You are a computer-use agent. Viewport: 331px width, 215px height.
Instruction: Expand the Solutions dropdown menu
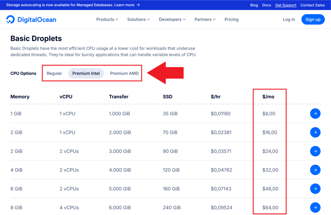[x=138, y=19]
